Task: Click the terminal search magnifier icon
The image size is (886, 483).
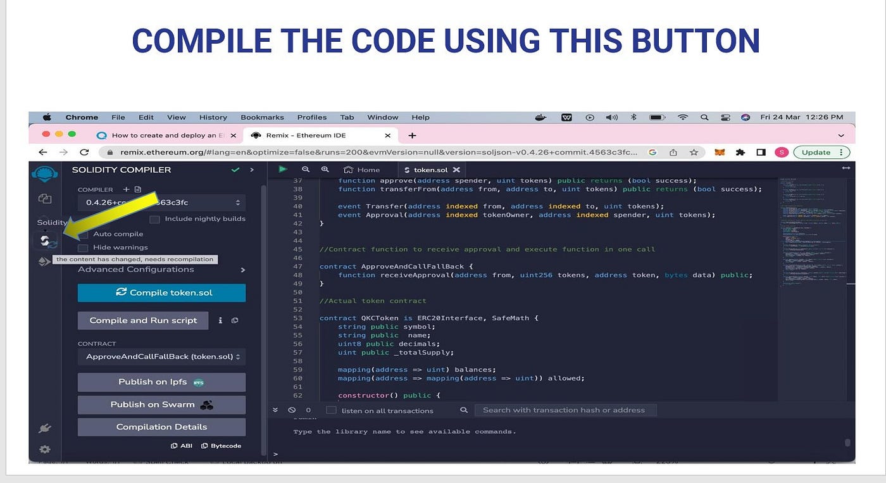Action: point(464,410)
